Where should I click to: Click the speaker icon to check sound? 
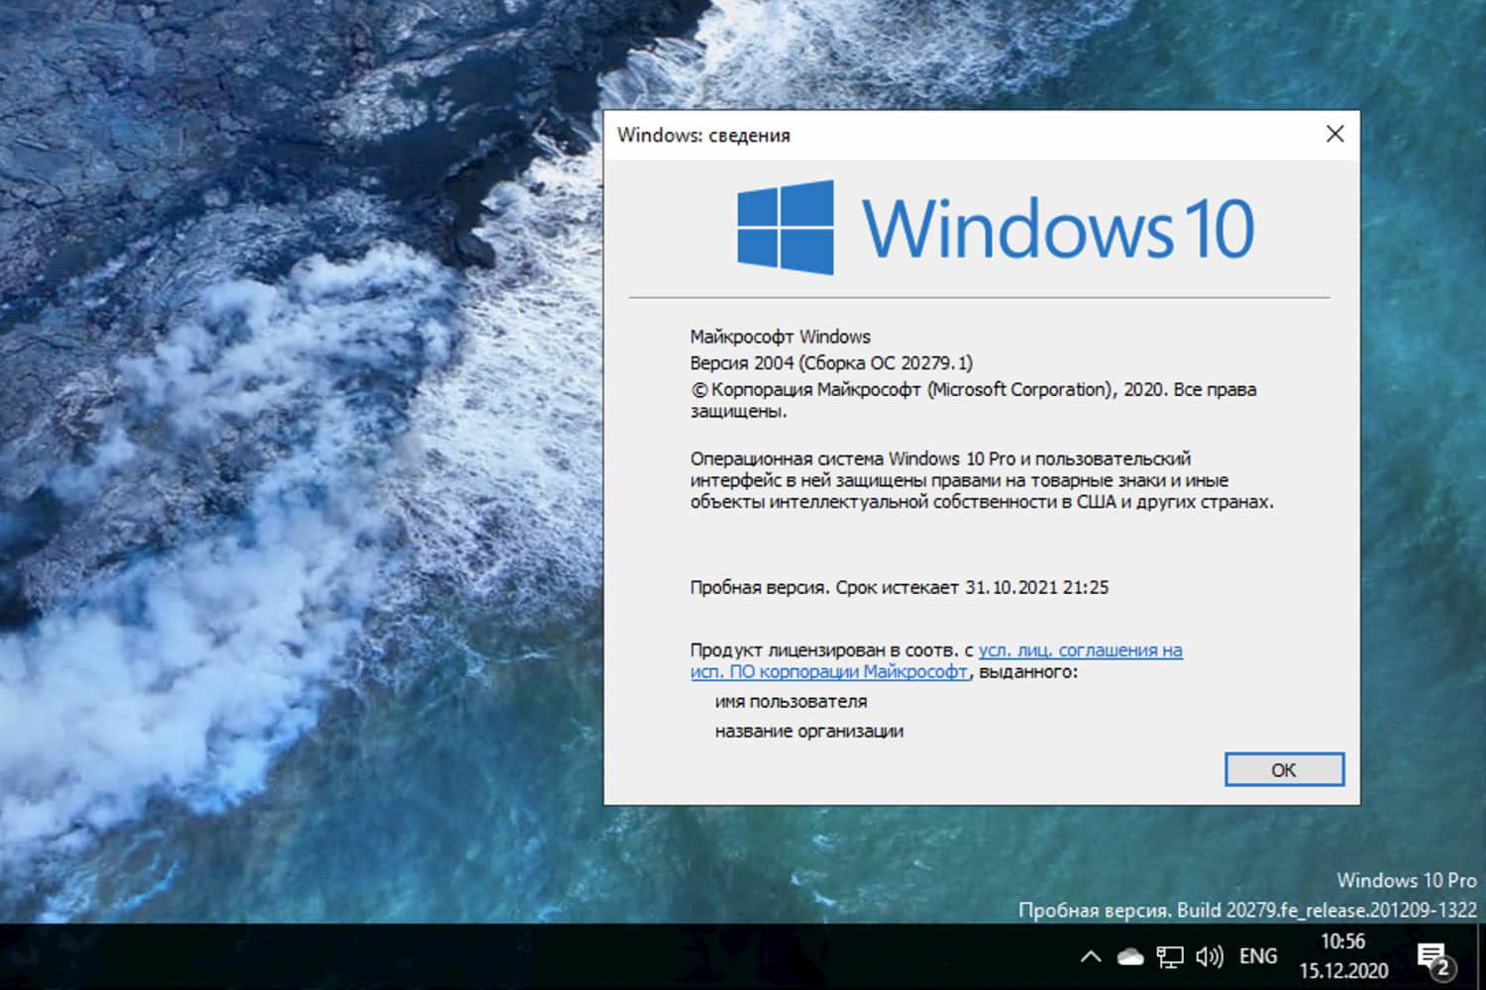(1209, 955)
